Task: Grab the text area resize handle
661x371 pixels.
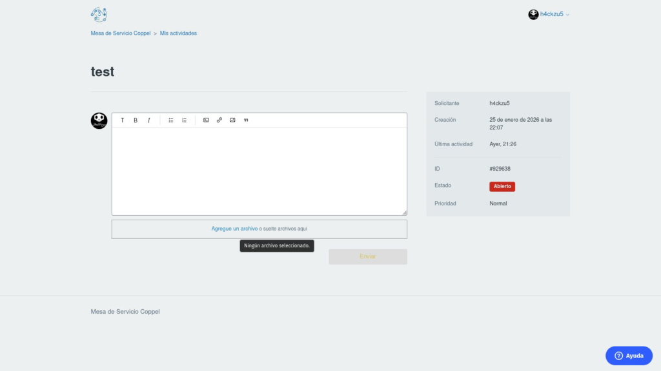Action: point(404,213)
